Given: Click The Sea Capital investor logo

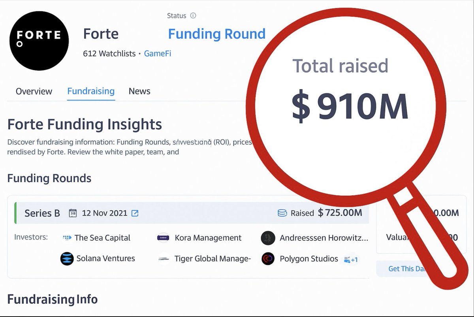Looking at the screenshot, I should click(67, 238).
